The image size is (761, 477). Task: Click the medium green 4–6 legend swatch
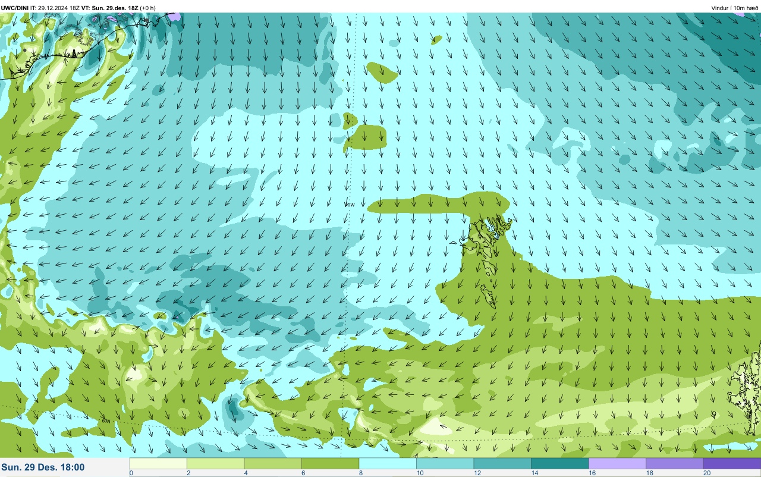273,463
